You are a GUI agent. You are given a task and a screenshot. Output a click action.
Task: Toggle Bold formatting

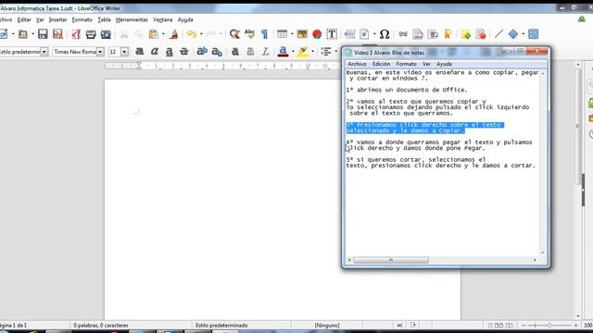click(140, 52)
